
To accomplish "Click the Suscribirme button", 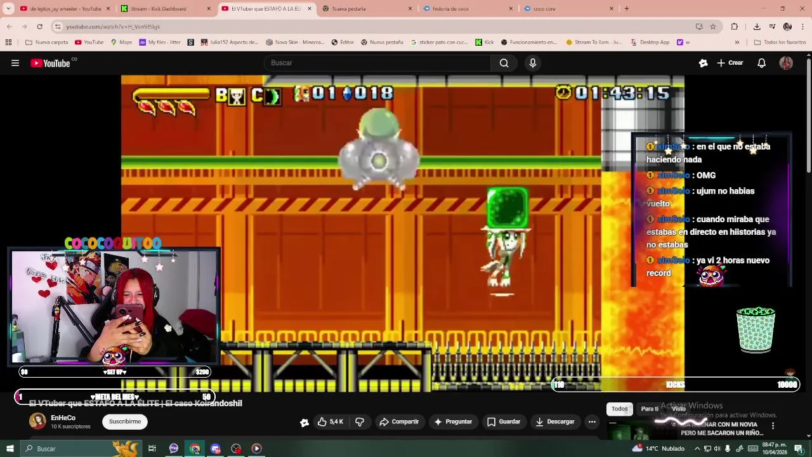I will pos(125,421).
